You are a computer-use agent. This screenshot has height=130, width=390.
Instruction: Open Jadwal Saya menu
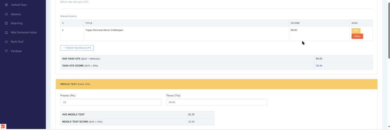(x=19, y=5)
